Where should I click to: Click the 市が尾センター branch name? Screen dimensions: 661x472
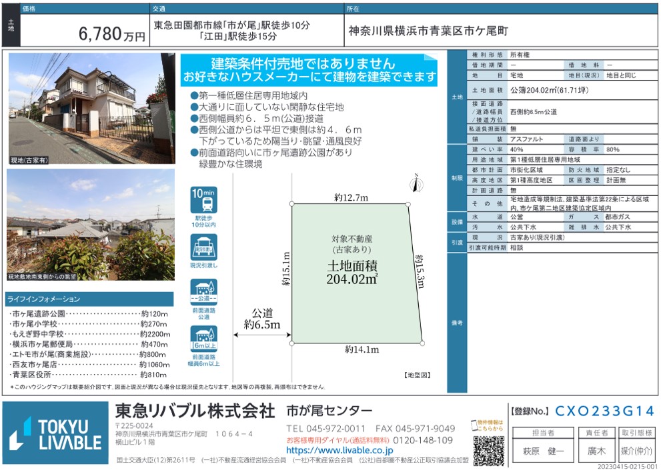click(x=329, y=411)
